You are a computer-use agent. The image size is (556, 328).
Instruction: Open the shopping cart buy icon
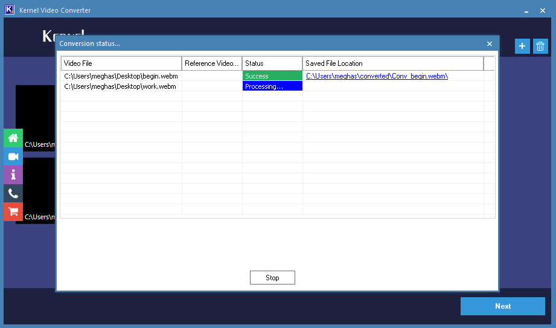click(x=13, y=212)
